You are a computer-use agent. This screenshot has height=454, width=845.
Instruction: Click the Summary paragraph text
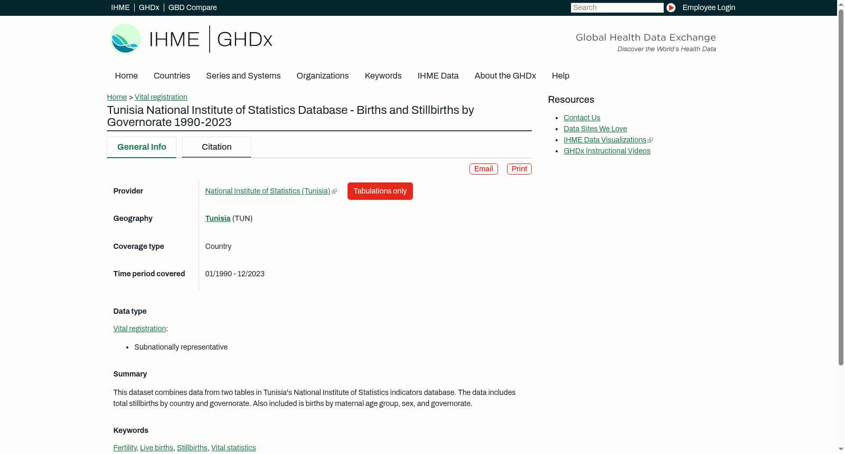pos(314,398)
